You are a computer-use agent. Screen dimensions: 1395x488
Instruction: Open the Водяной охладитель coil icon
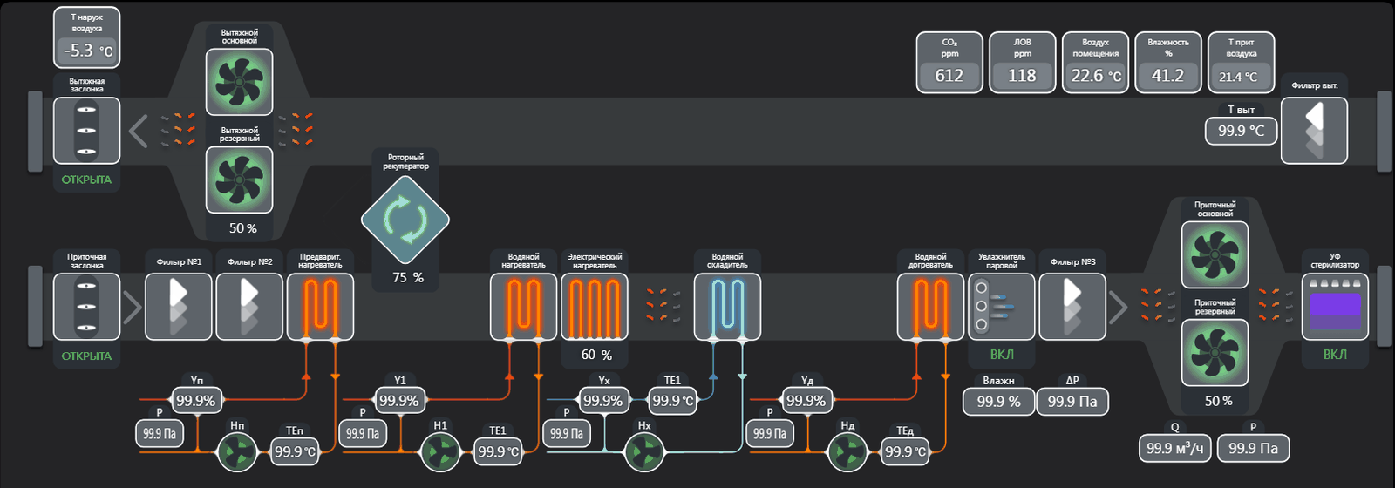tap(727, 307)
